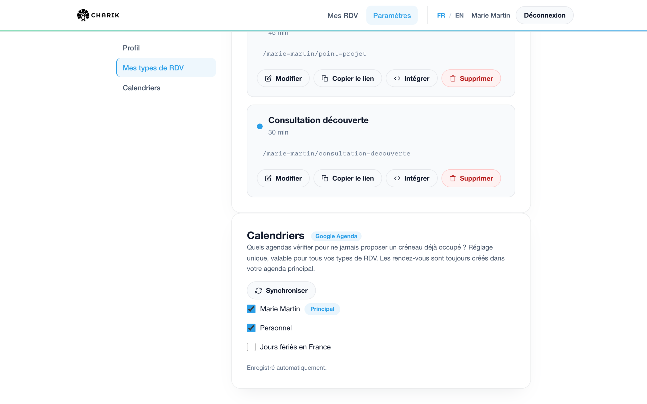Open the Mes RDV tab
This screenshot has height=404, width=647.
point(342,15)
